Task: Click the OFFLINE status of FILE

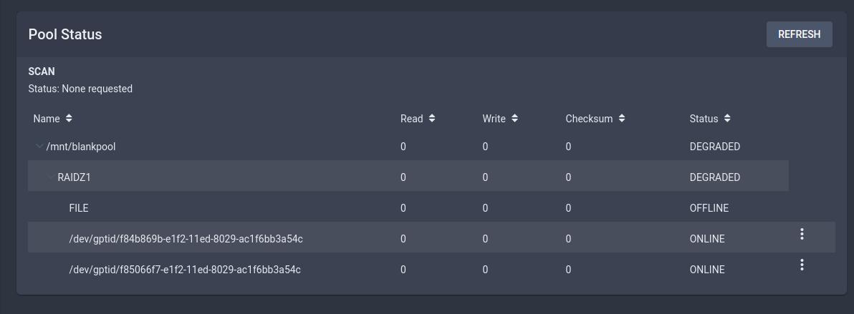Action: (x=709, y=208)
